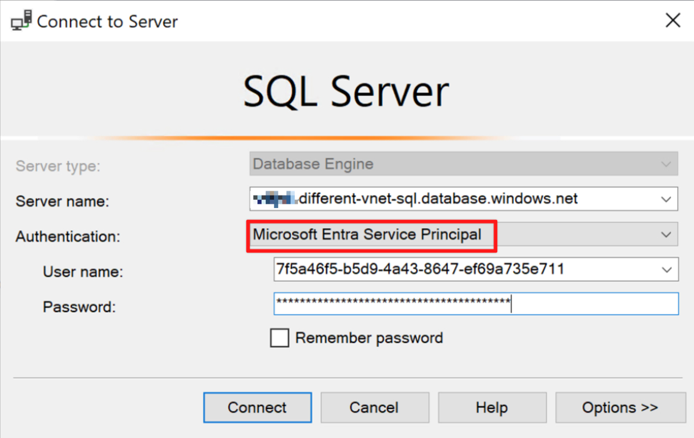Close the Connect to Server dialog
The height and width of the screenshot is (438, 694).
coord(673,20)
